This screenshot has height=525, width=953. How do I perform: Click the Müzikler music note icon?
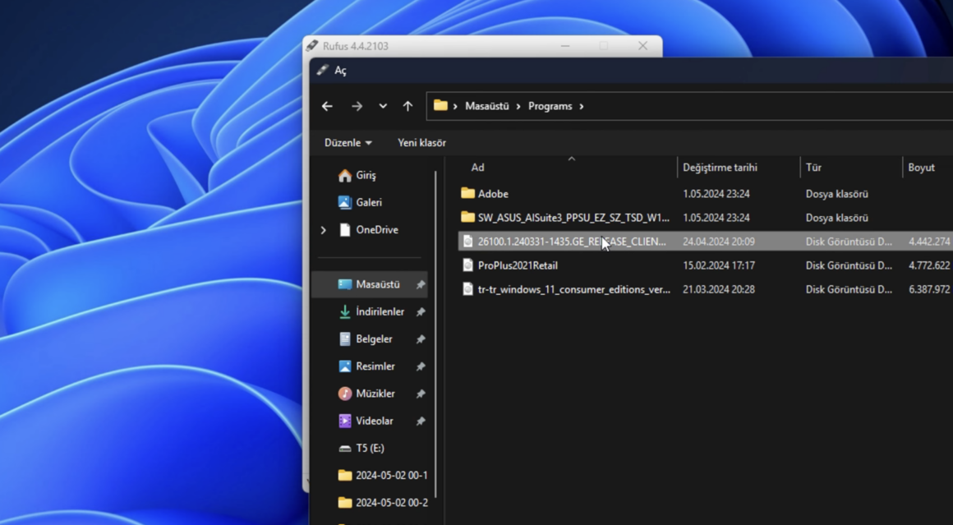pos(344,394)
